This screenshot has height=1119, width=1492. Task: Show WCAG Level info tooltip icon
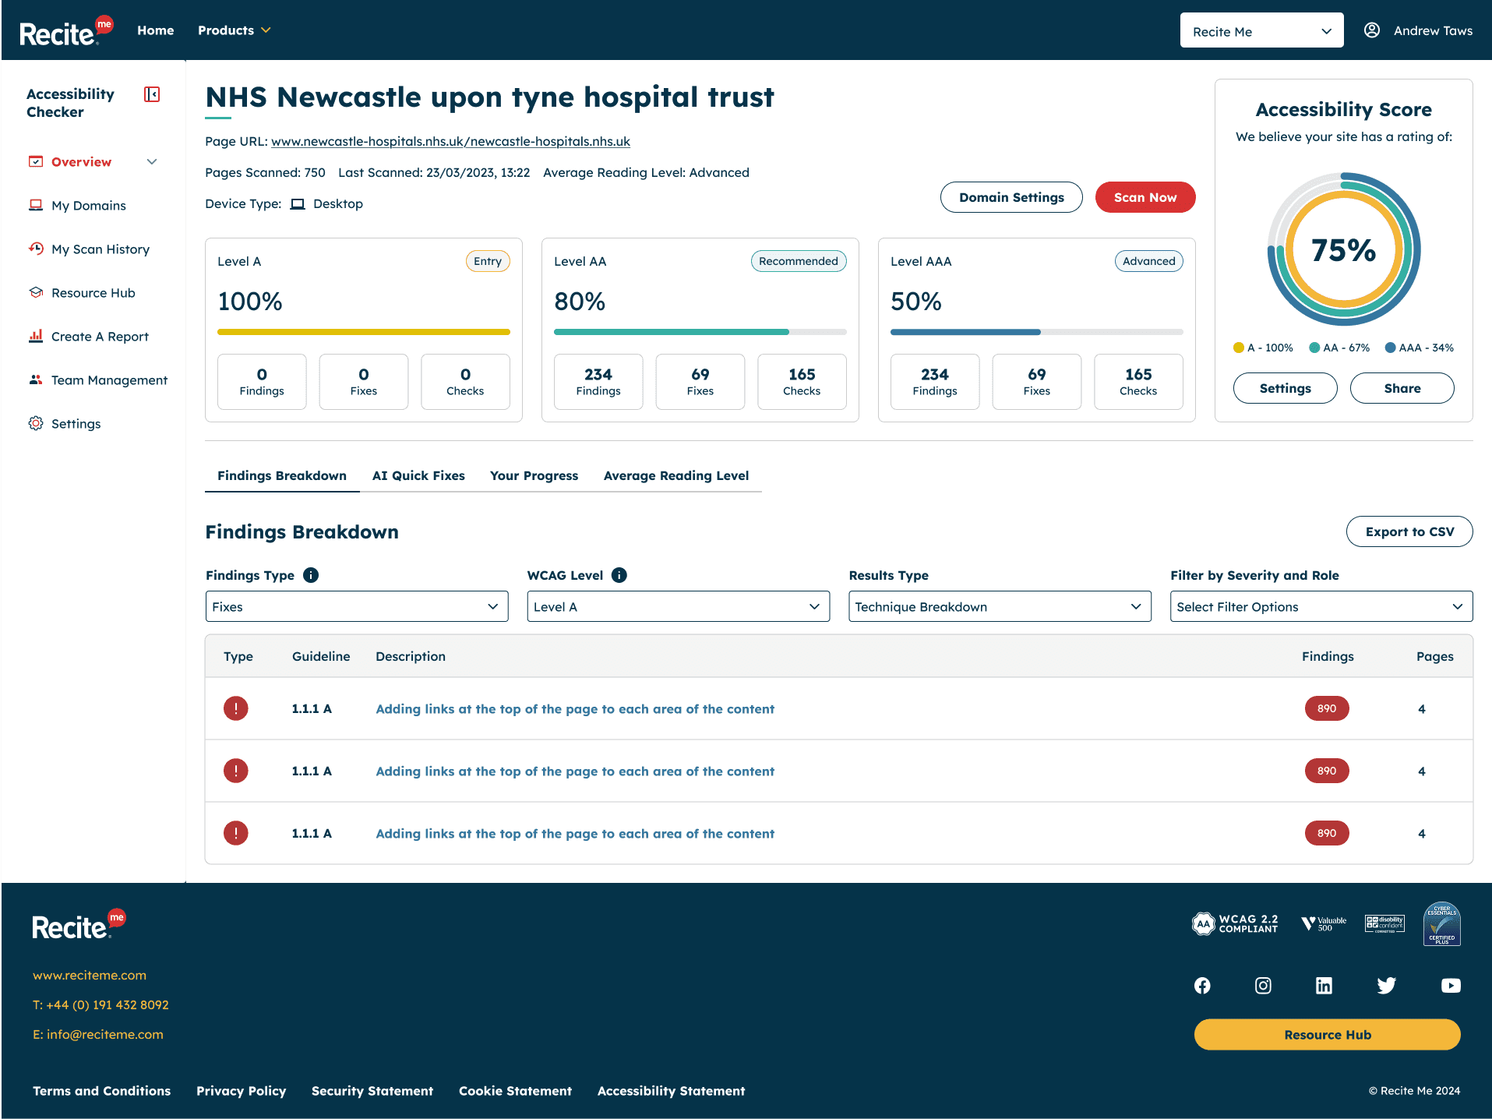(x=619, y=575)
